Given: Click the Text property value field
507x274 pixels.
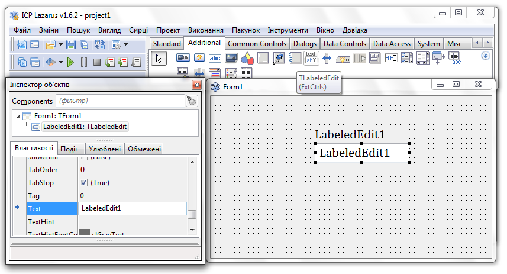Looking at the screenshot, I should (x=131, y=208).
